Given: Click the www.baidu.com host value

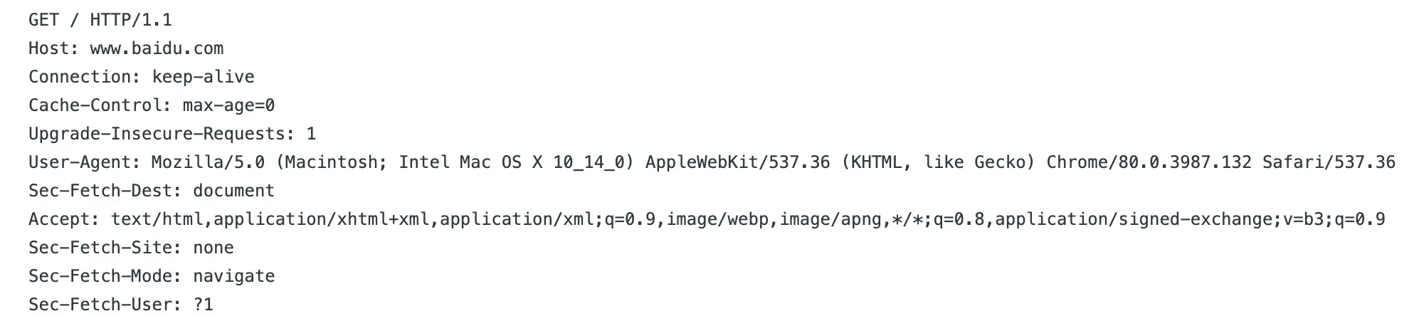Looking at the screenshot, I should (157, 48).
